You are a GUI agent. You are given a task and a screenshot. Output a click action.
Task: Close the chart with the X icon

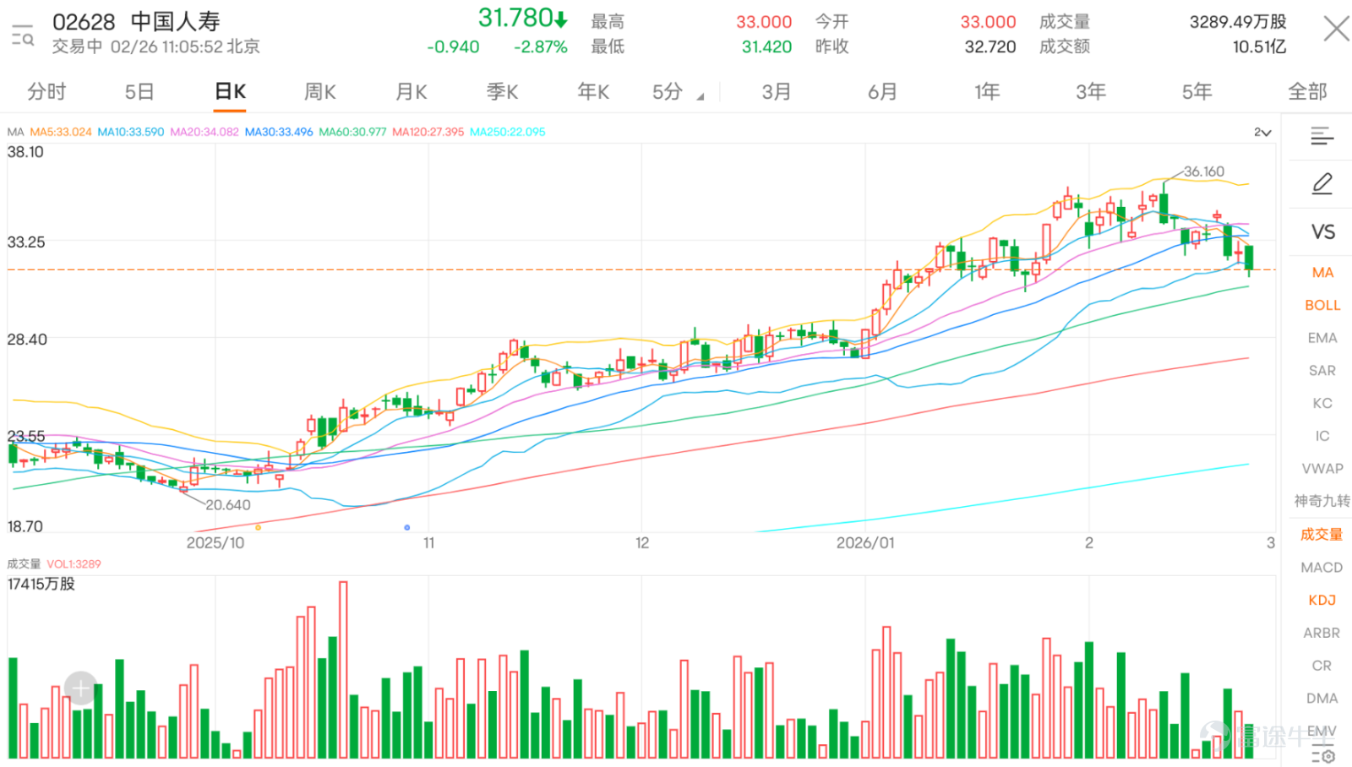(x=1336, y=29)
